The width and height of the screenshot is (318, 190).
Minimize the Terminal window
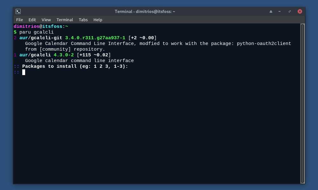(x=279, y=11)
